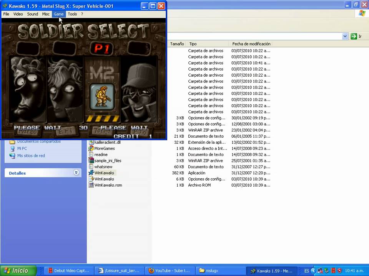Viewport: 369px width, 276px height.
Task: Open the address bar dropdown arrow
Action: [x=345, y=36]
